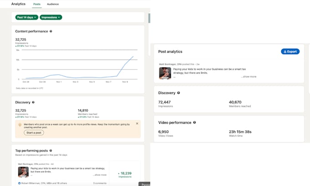The height and width of the screenshot is (186, 310).
Task: Open the Impressions filter dropdown
Action: click(x=51, y=17)
